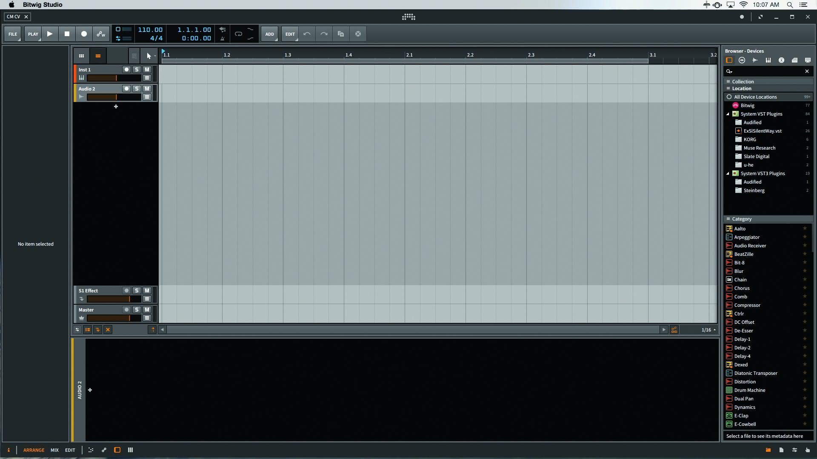This screenshot has width=817, height=459.
Task: Clear the browser search field
Action: click(x=807, y=71)
